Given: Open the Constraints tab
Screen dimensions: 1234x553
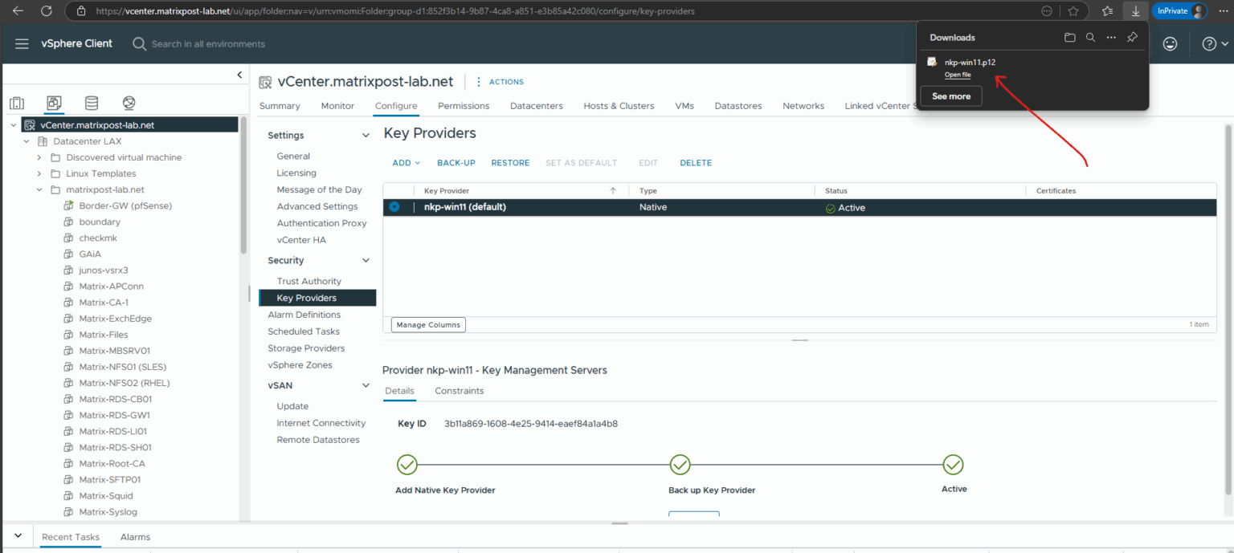Looking at the screenshot, I should [459, 391].
